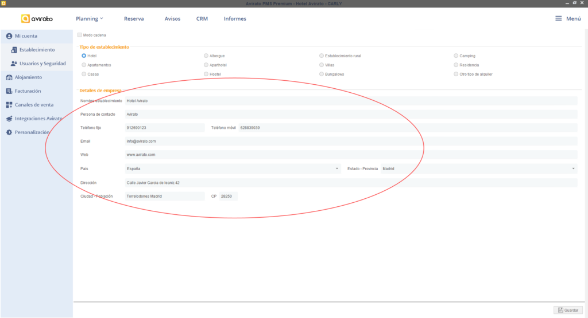Select the Aparthotel radio button
The image size is (588, 318).
[x=206, y=65]
